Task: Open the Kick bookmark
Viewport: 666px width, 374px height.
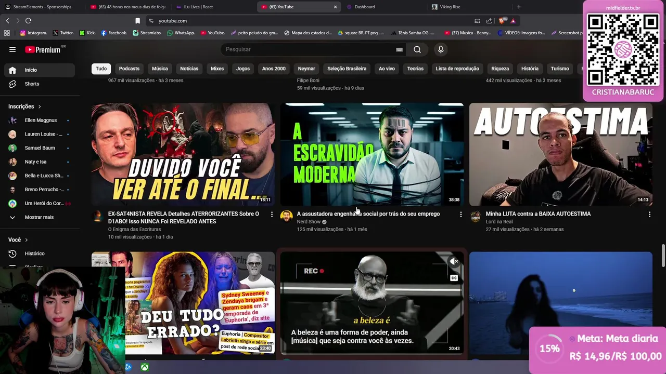Action: tap(87, 33)
